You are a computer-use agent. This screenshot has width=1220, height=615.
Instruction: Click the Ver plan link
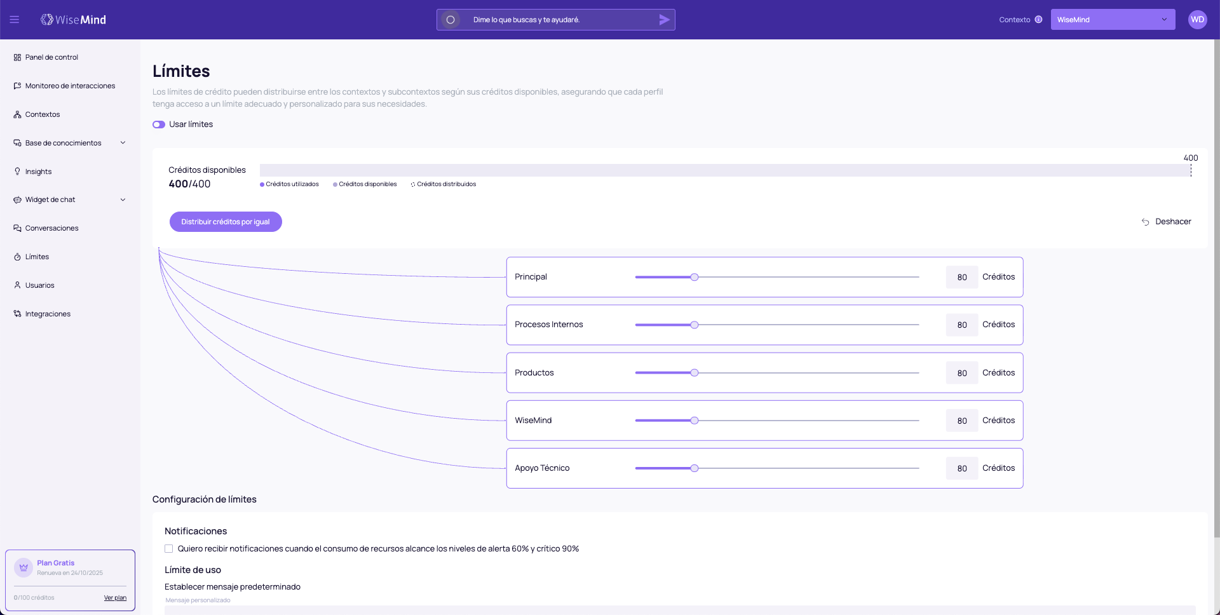(115, 598)
